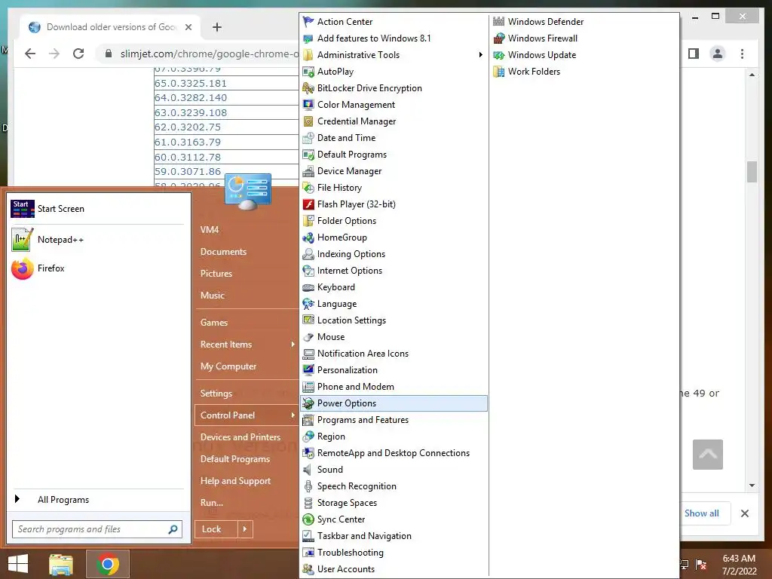Viewport: 772px width, 579px height.
Task: Click the Power Options icon
Action: point(308,403)
